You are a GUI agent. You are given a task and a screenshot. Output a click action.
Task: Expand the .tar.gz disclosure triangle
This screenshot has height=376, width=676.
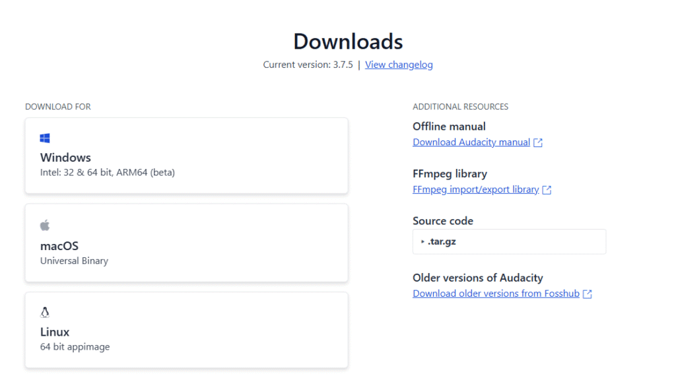coord(422,241)
